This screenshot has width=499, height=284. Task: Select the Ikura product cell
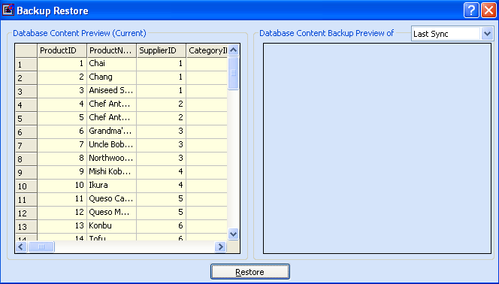pos(112,186)
